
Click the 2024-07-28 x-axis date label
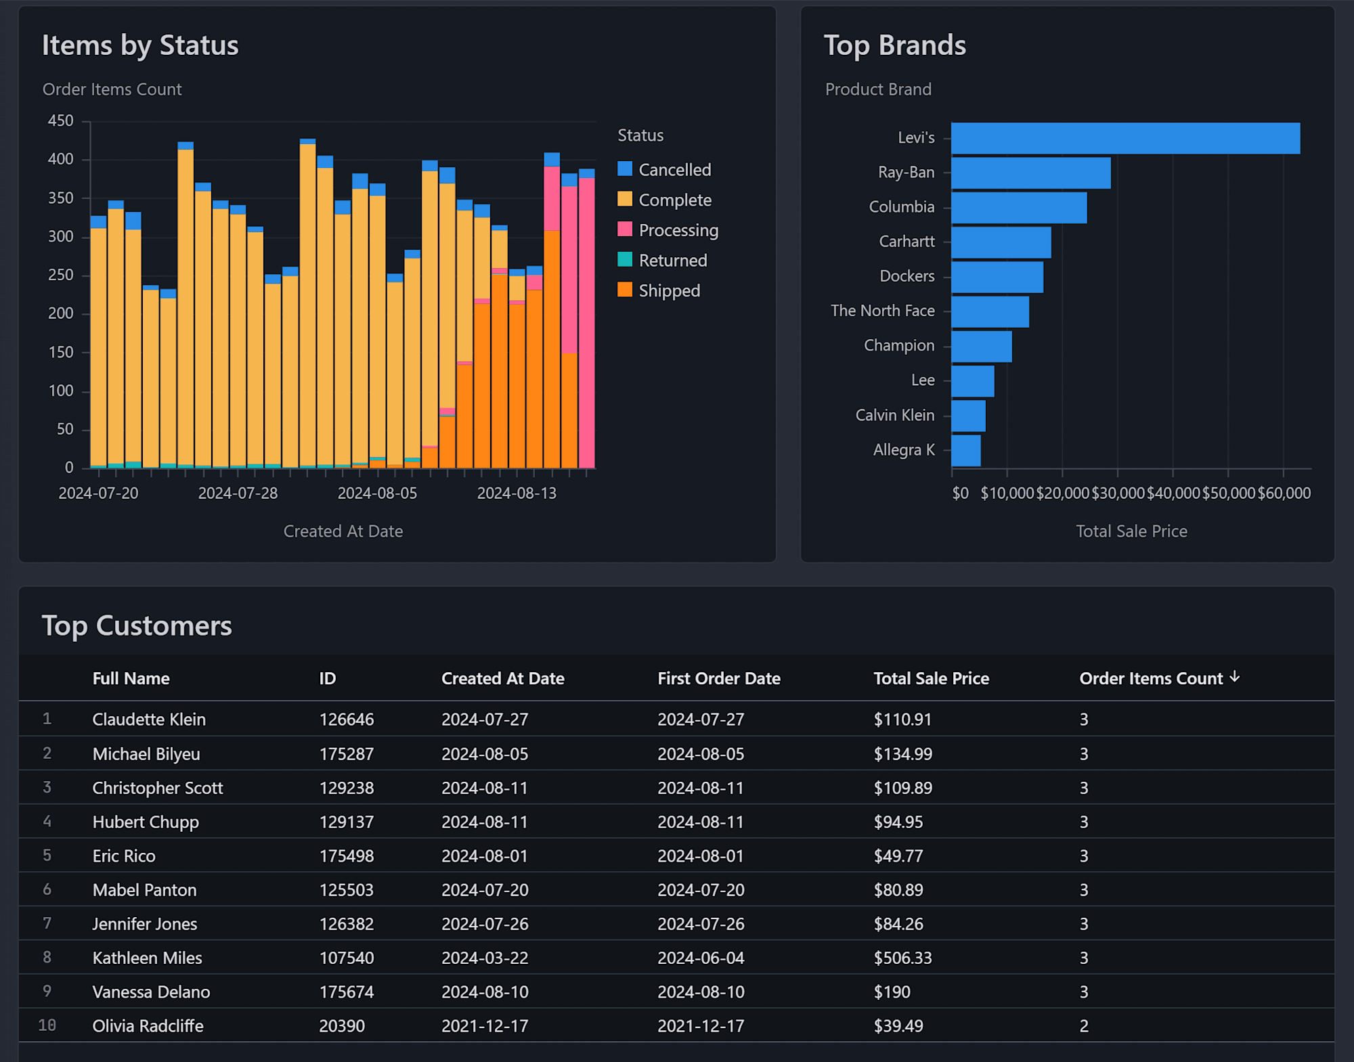coord(238,493)
